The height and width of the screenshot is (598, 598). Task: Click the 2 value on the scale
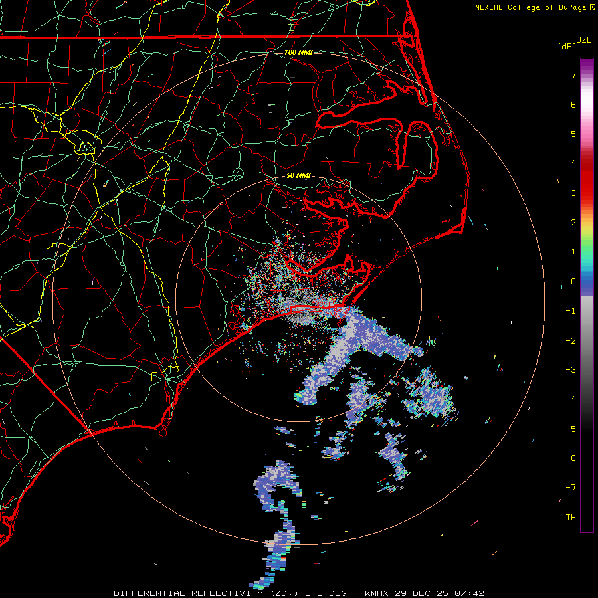pyautogui.click(x=573, y=223)
